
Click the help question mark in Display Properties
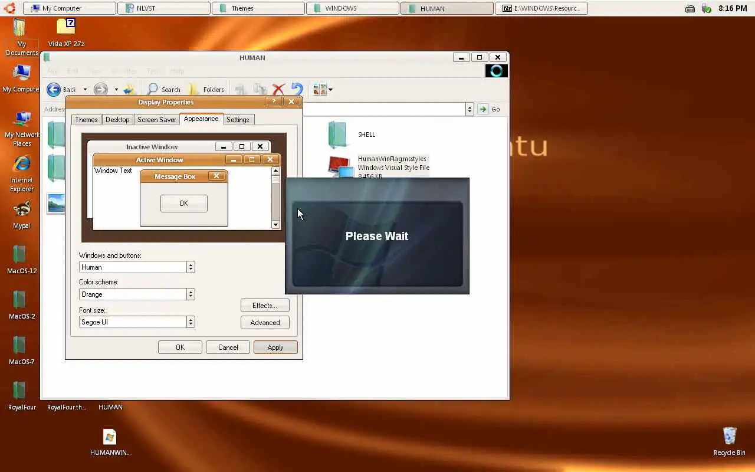[x=273, y=102]
